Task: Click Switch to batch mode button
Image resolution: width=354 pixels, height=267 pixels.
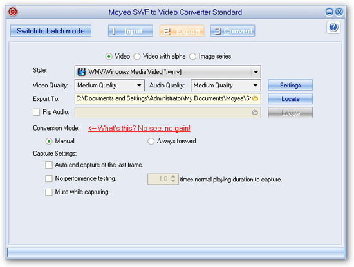Action: coord(51,31)
